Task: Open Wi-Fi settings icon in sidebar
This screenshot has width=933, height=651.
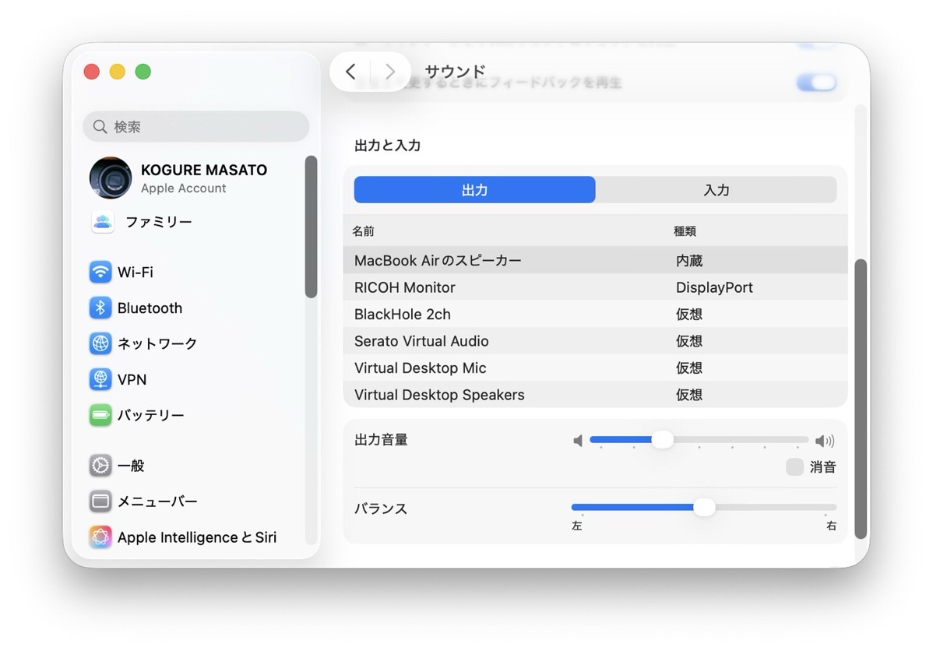Action: coord(100,272)
